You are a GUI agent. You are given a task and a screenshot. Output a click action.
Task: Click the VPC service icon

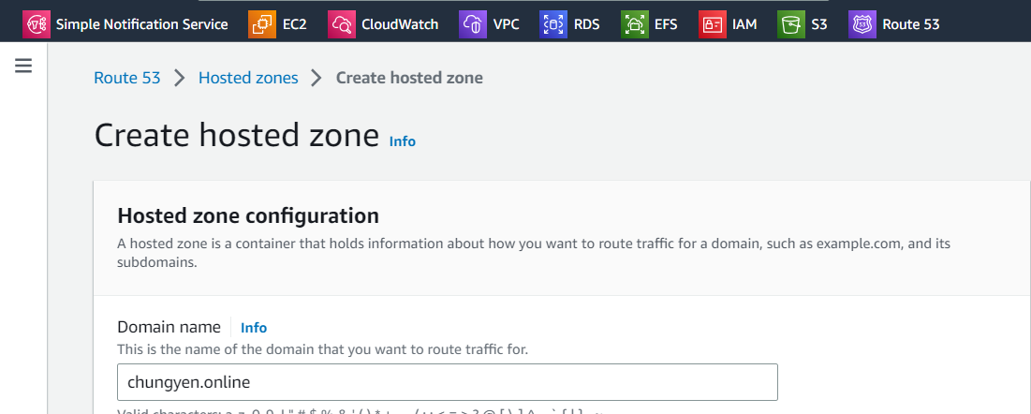coord(473,24)
